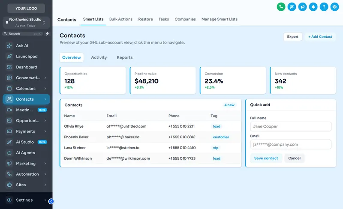Click the help question mark icon
343x209 pixels.
tap(324, 7)
